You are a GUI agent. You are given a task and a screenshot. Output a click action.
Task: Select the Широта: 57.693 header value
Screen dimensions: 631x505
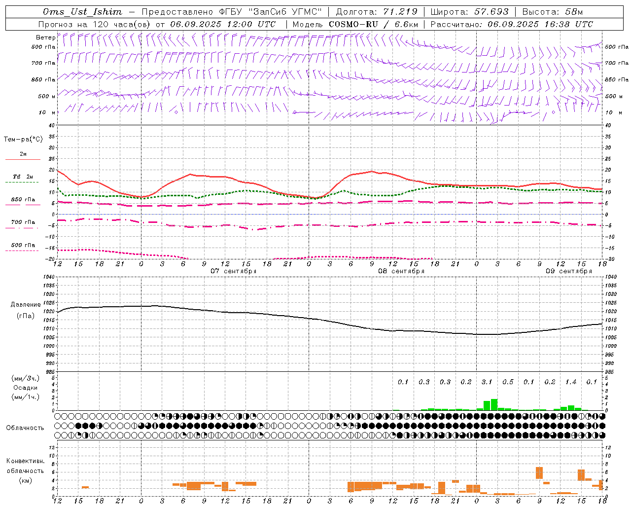pos(469,12)
